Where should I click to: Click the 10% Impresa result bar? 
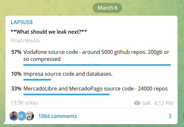(37, 80)
